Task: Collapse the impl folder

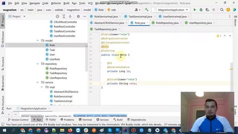Action: tap(42, 87)
